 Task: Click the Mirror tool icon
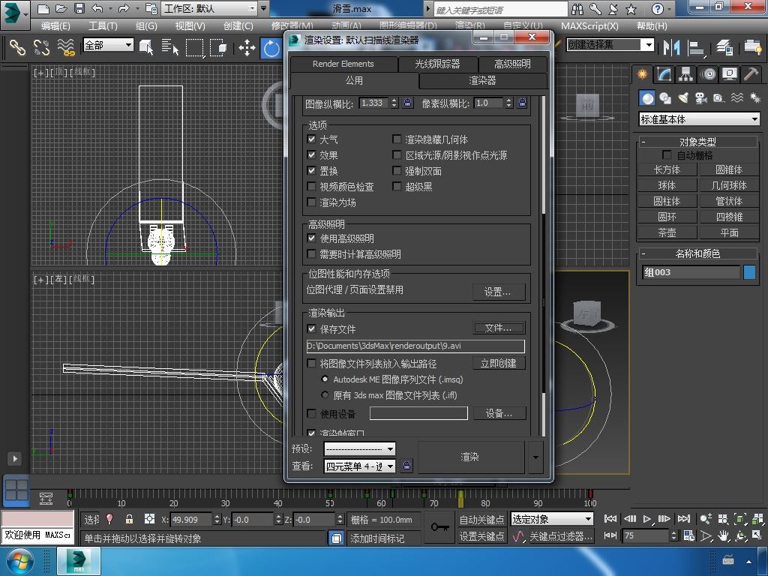(671, 47)
